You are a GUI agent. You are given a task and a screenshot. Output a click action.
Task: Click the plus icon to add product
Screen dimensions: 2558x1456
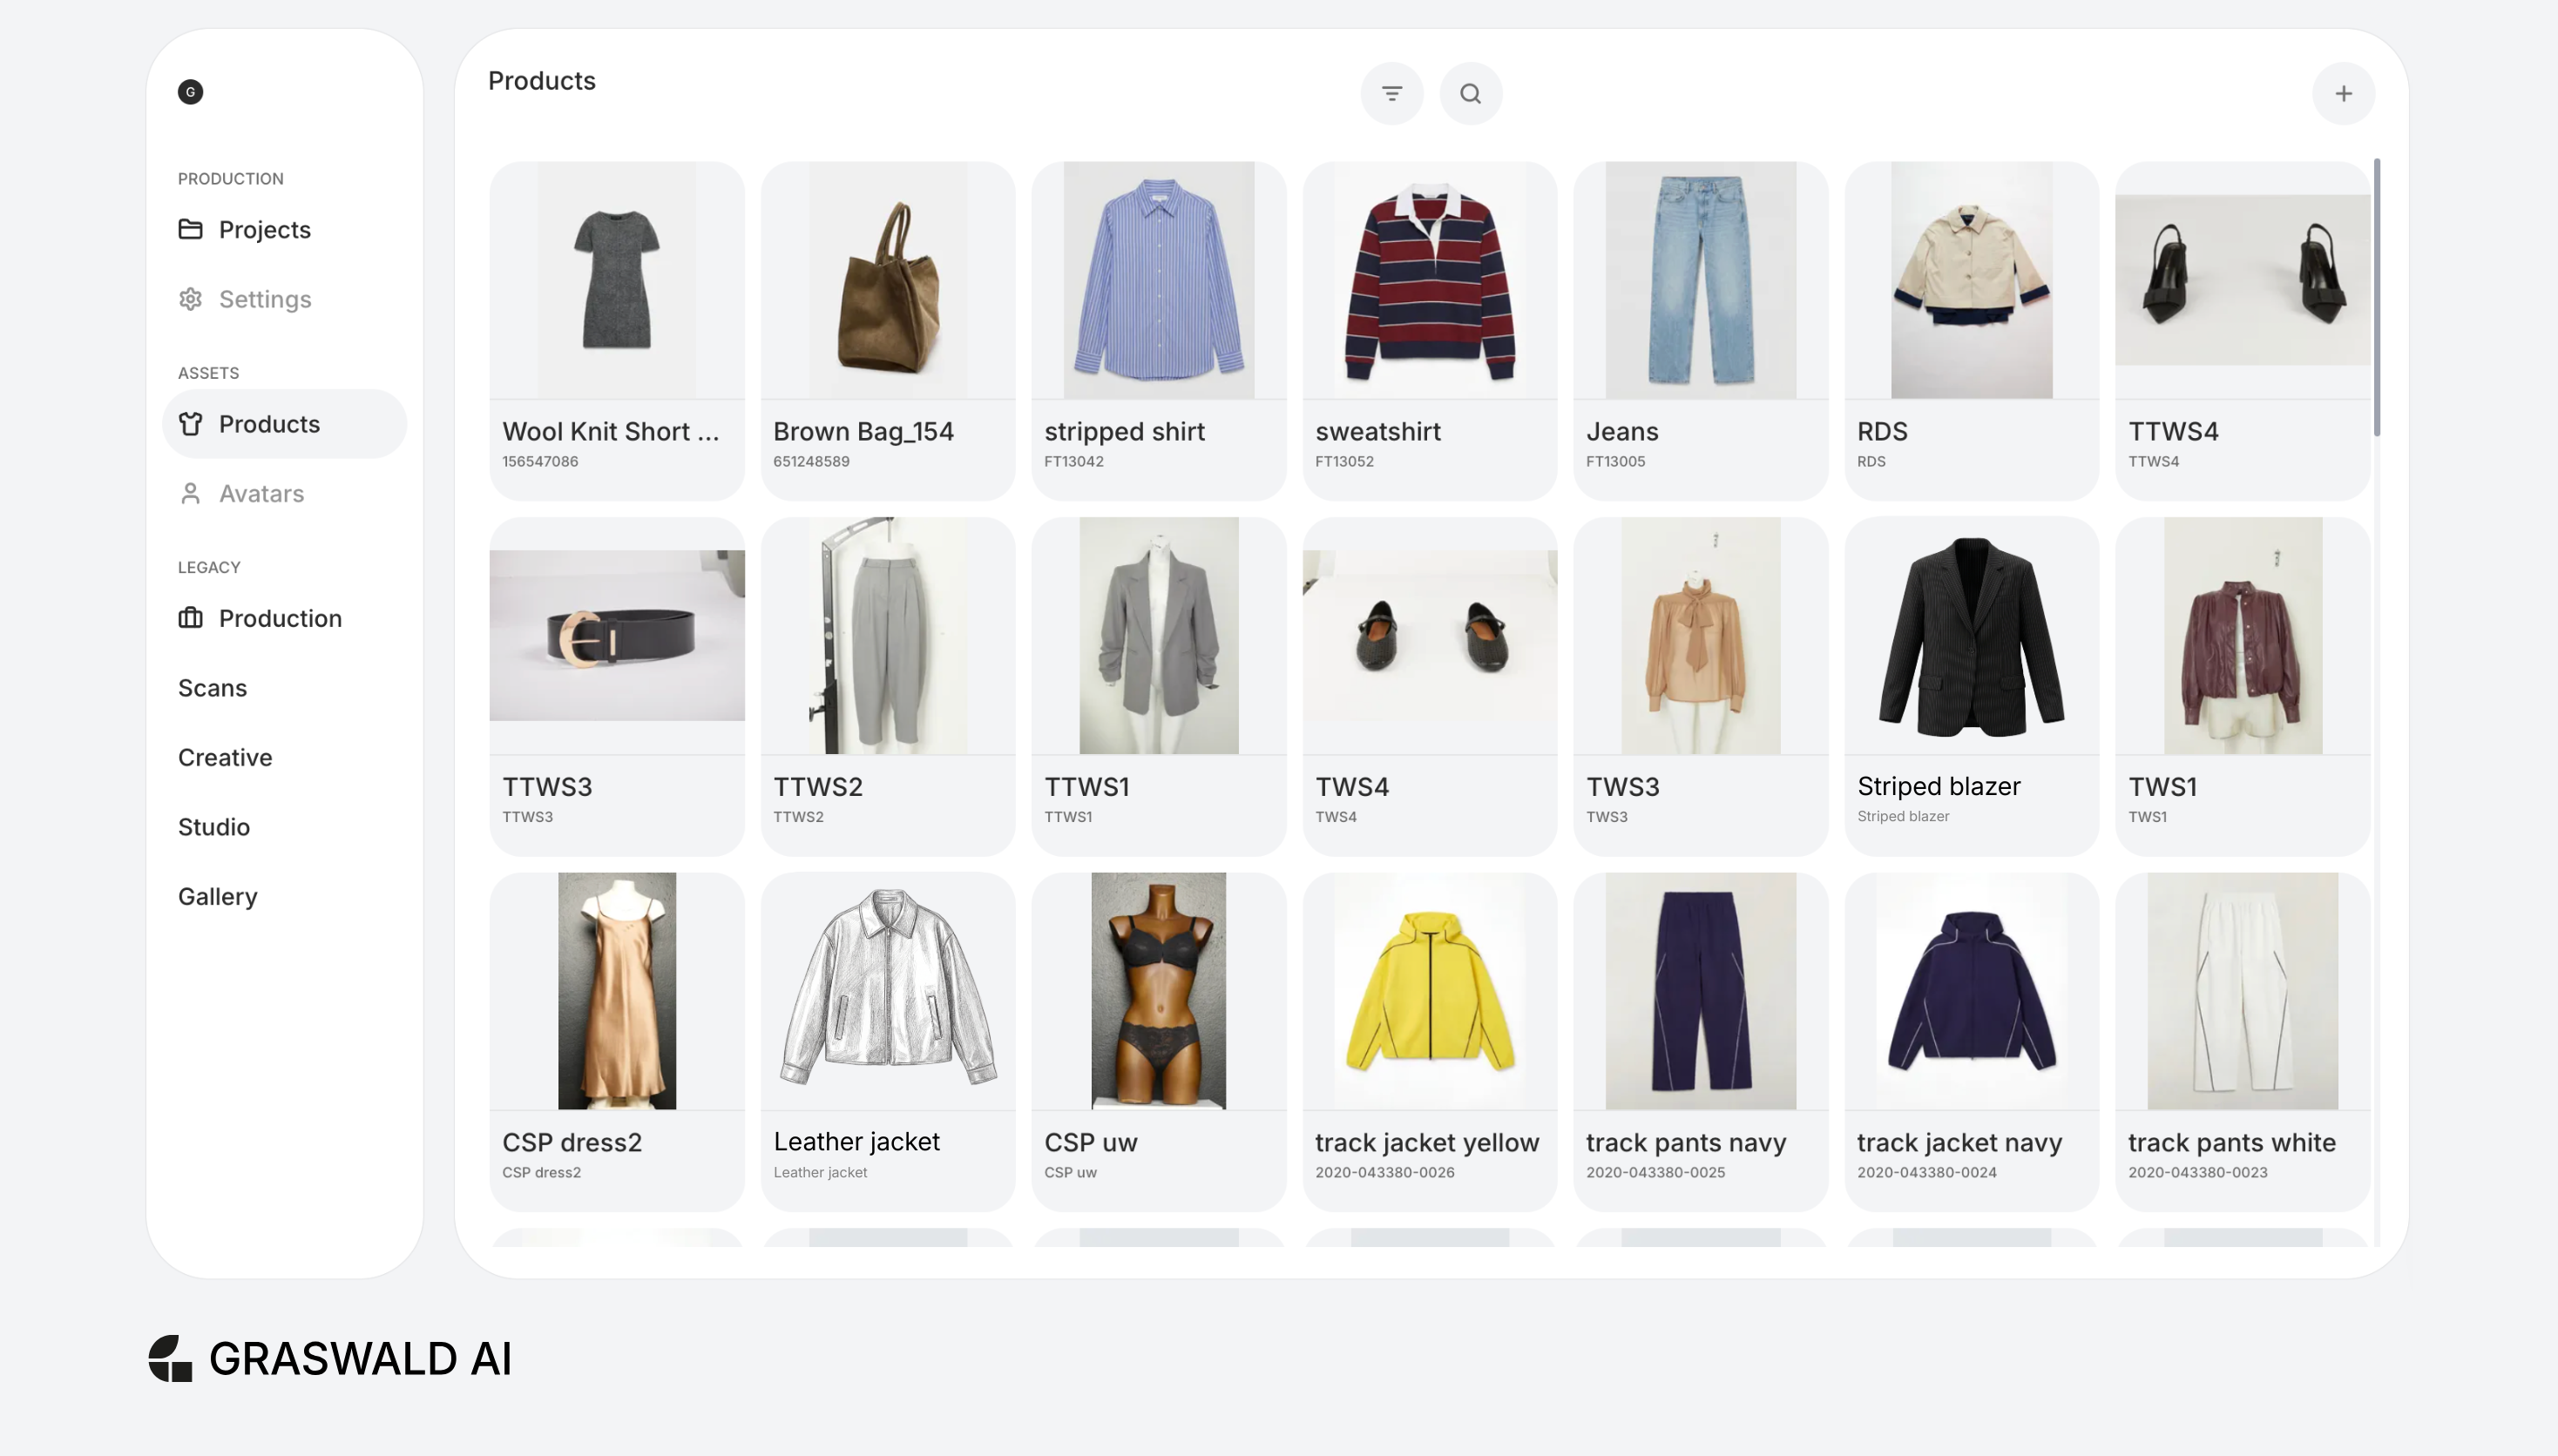pyautogui.click(x=2343, y=93)
